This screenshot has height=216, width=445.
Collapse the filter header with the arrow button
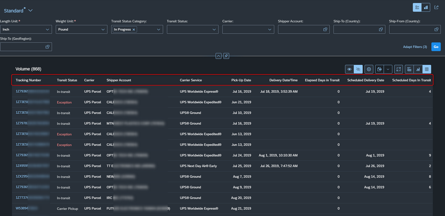pos(219,56)
